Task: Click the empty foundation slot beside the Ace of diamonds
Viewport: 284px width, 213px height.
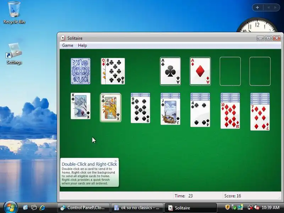Action: click(230, 71)
